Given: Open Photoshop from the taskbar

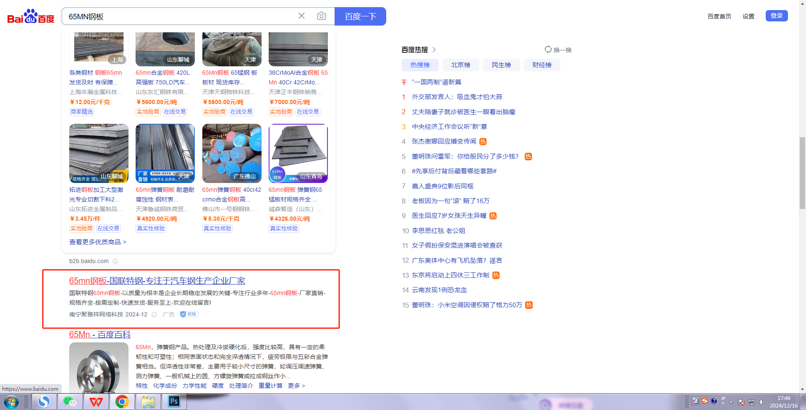Looking at the screenshot, I should tap(174, 402).
